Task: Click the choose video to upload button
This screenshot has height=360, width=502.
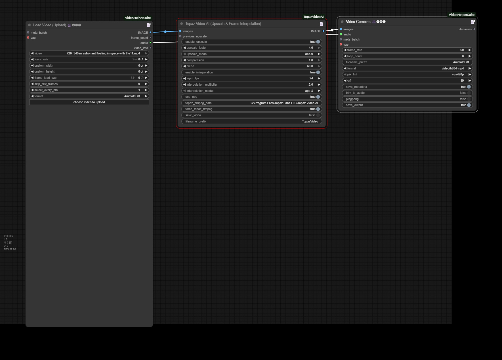Action: (x=89, y=102)
